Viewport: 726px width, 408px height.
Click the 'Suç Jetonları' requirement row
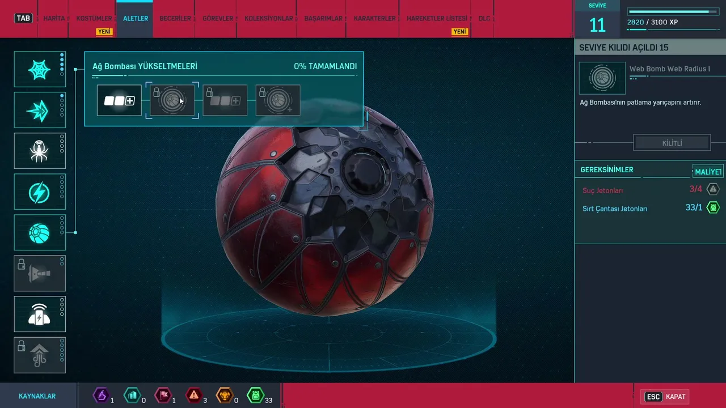[650, 190]
